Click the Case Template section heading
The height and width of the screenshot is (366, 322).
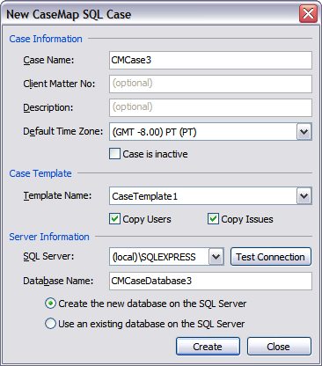(40, 173)
